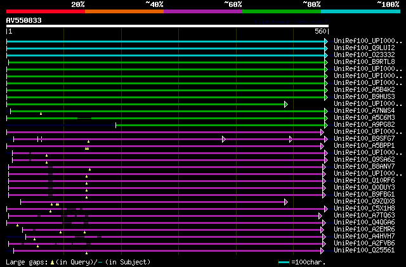Click the AV550833 query name

(x=23, y=20)
